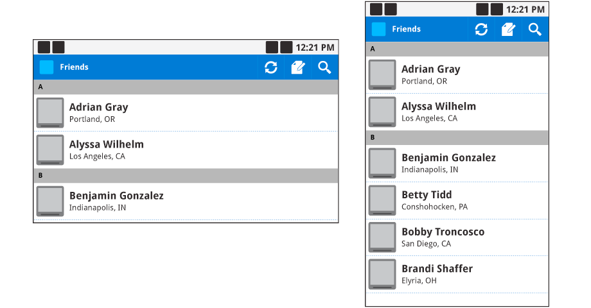This screenshot has height=308, width=591.
Task: Open Betty Tidd contact entry
Action: coord(457,200)
